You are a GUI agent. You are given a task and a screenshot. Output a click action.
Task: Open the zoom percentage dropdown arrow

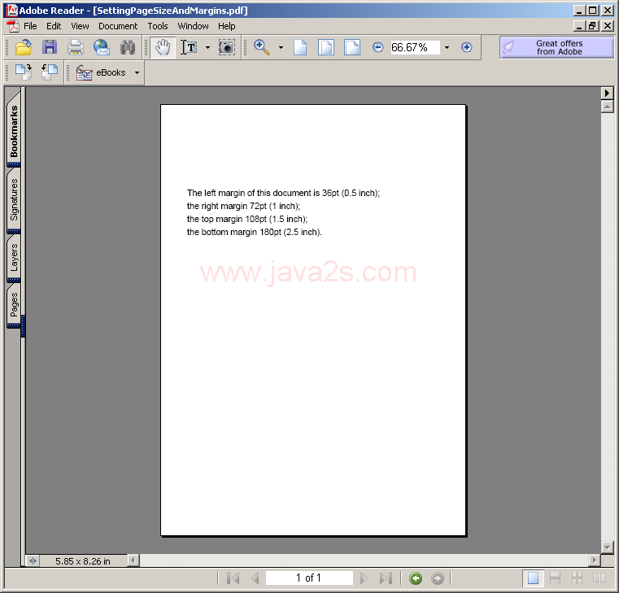pyautogui.click(x=447, y=48)
